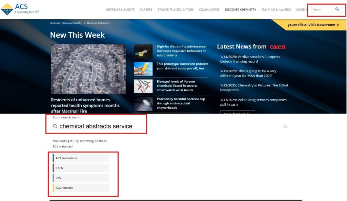Image resolution: width=347 pixels, height=201 pixels.
Task: Read Residents of unburned homes article
Action: click(x=85, y=105)
